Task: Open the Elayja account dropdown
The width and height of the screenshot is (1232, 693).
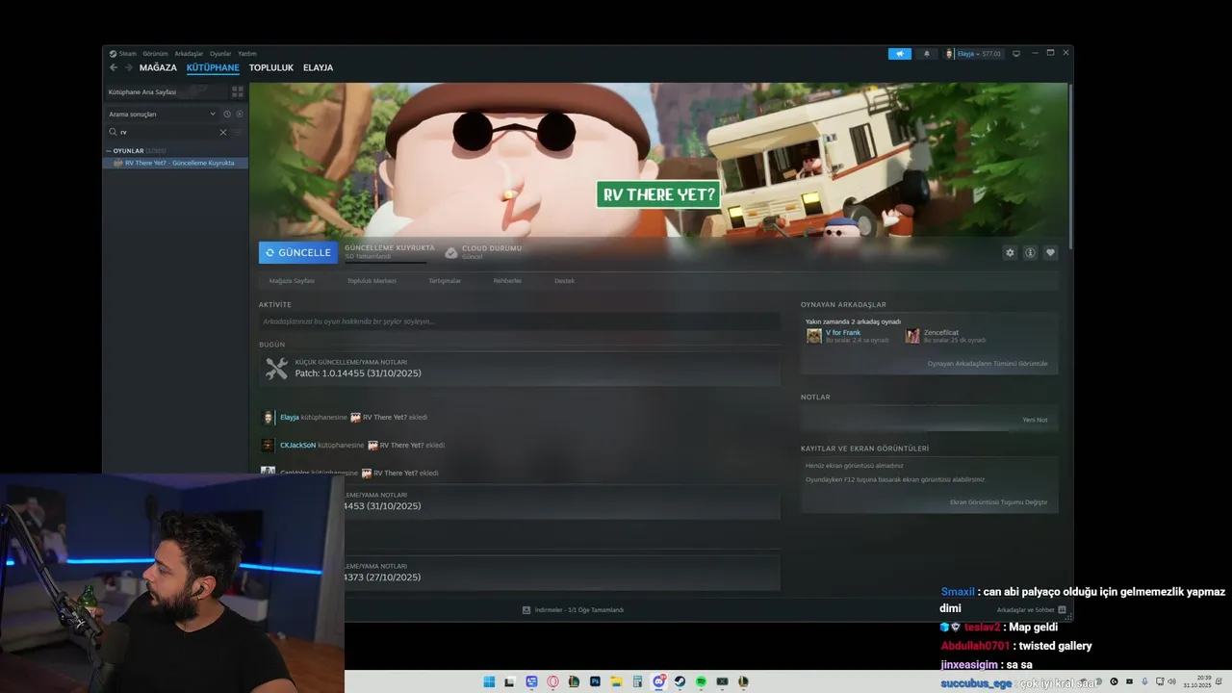Action: 974,54
